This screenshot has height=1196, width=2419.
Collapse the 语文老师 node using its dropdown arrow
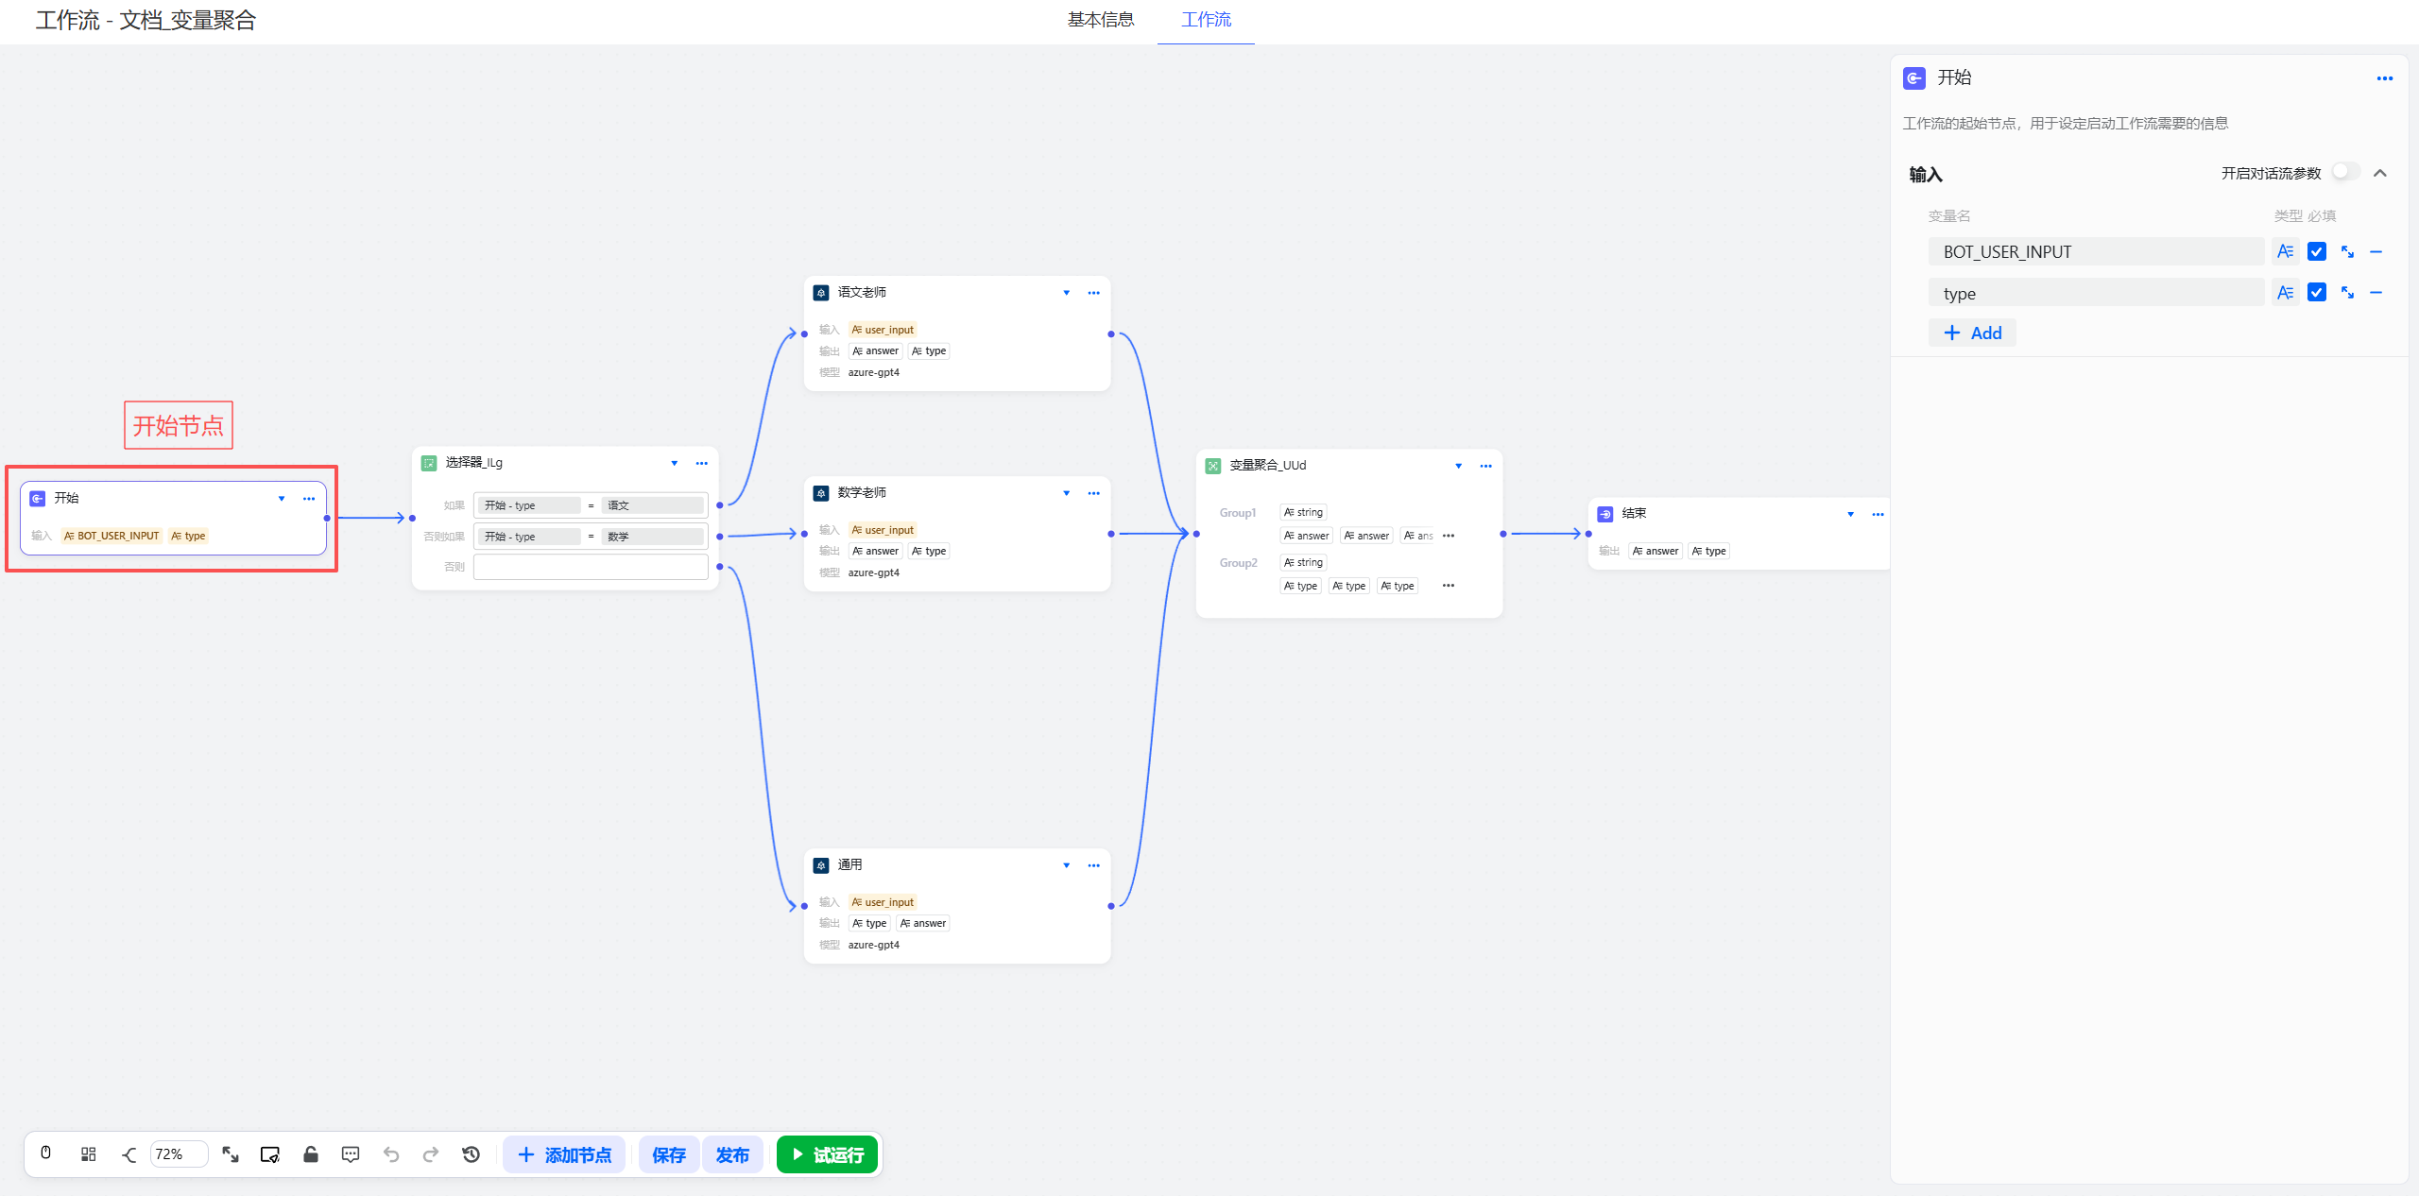(x=1067, y=293)
